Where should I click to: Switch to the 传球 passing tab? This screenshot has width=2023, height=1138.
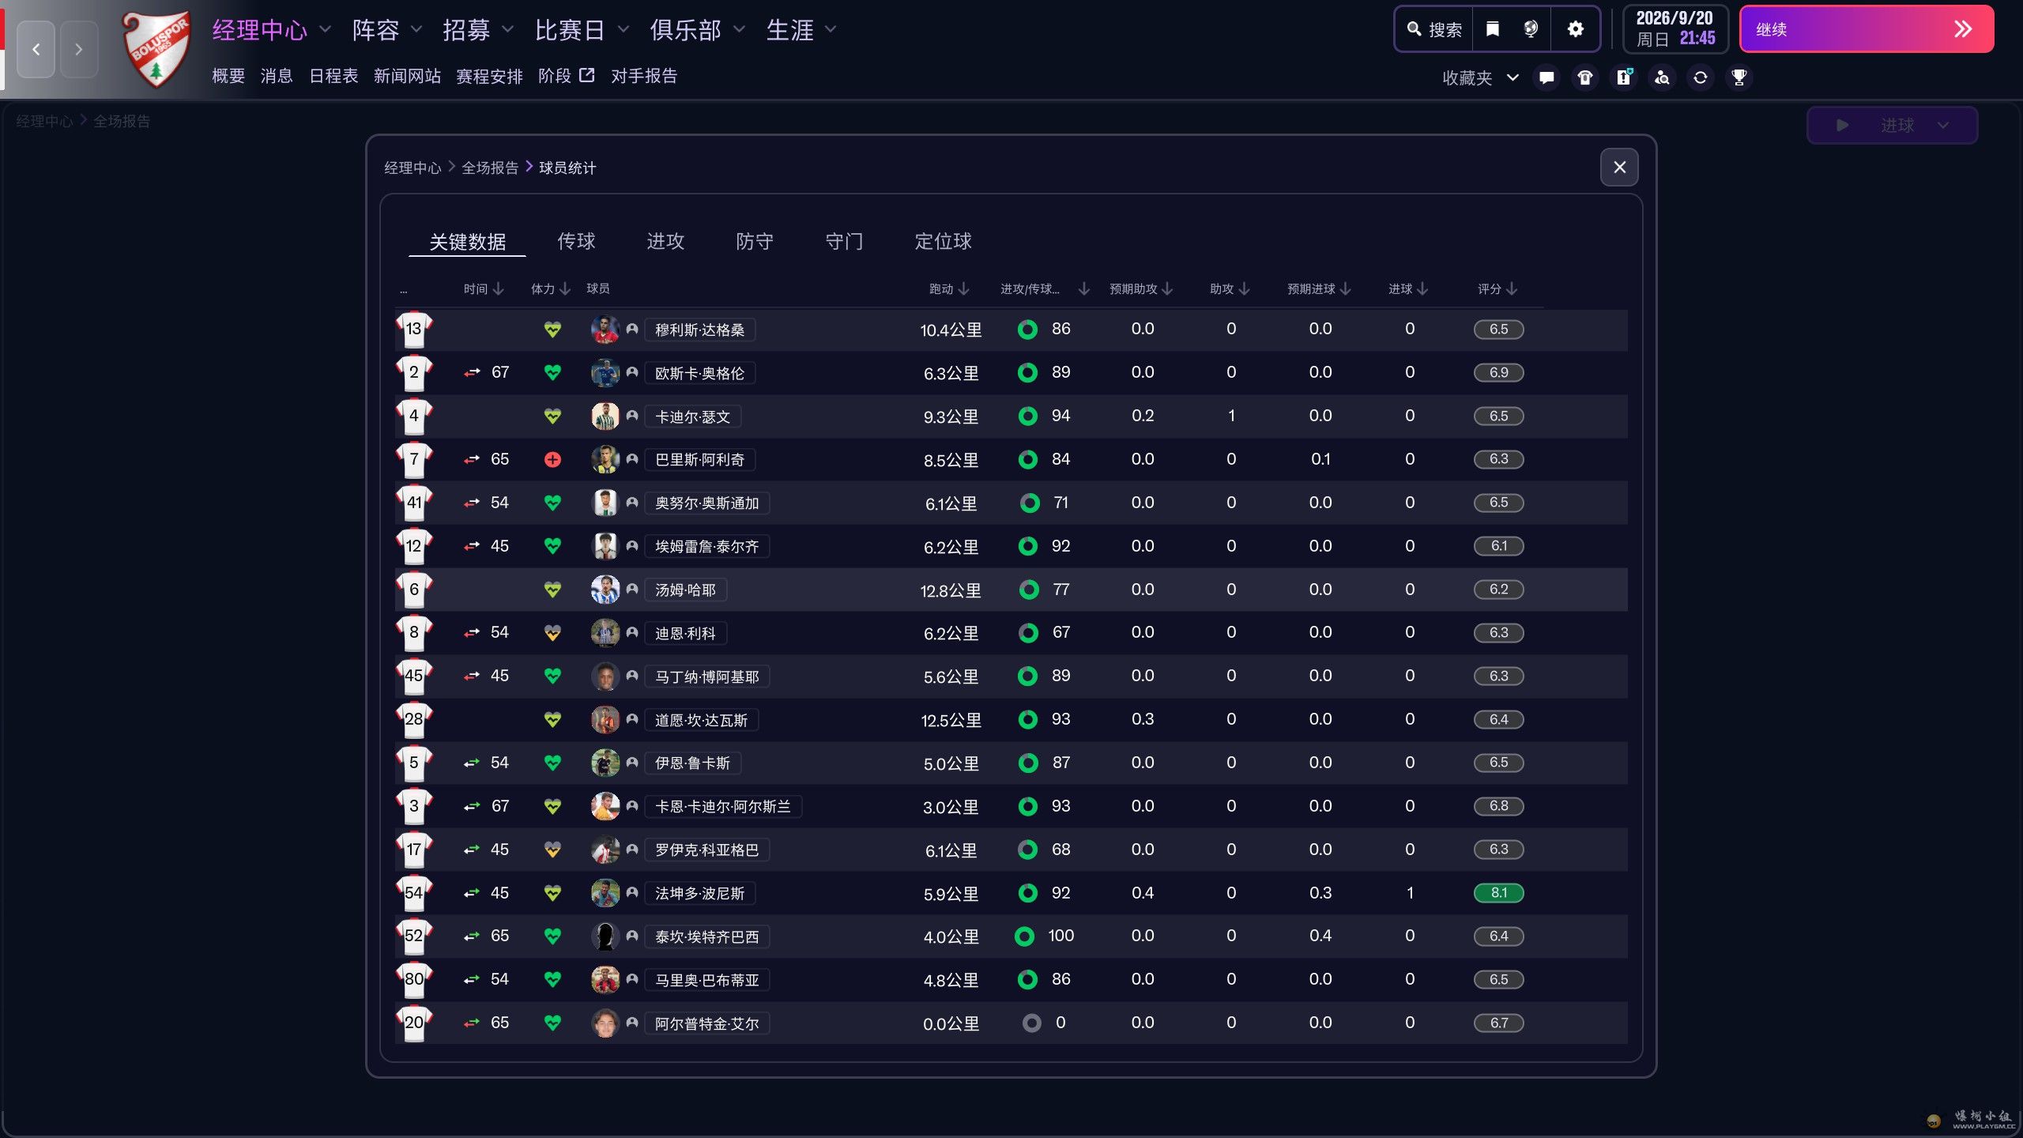576,241
